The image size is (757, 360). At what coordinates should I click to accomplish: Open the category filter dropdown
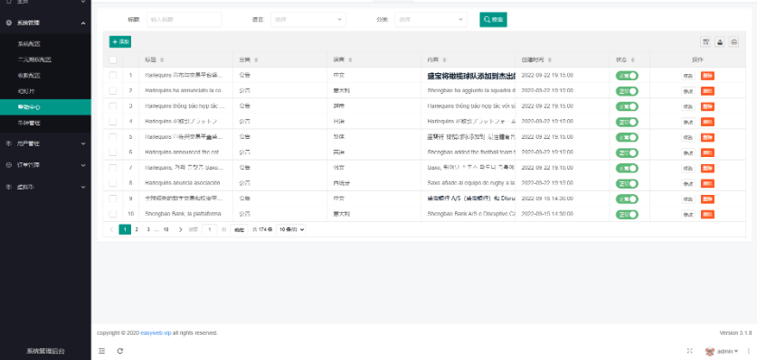coord(431,20)
